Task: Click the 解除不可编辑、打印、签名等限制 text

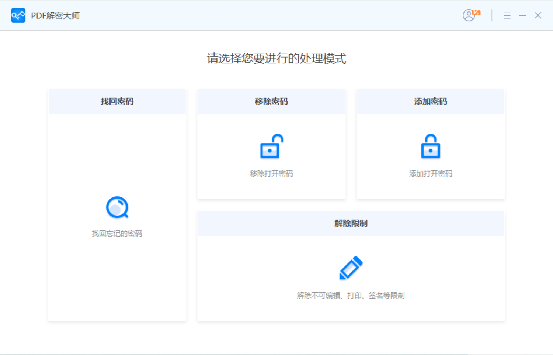Action: pos(350,295)
